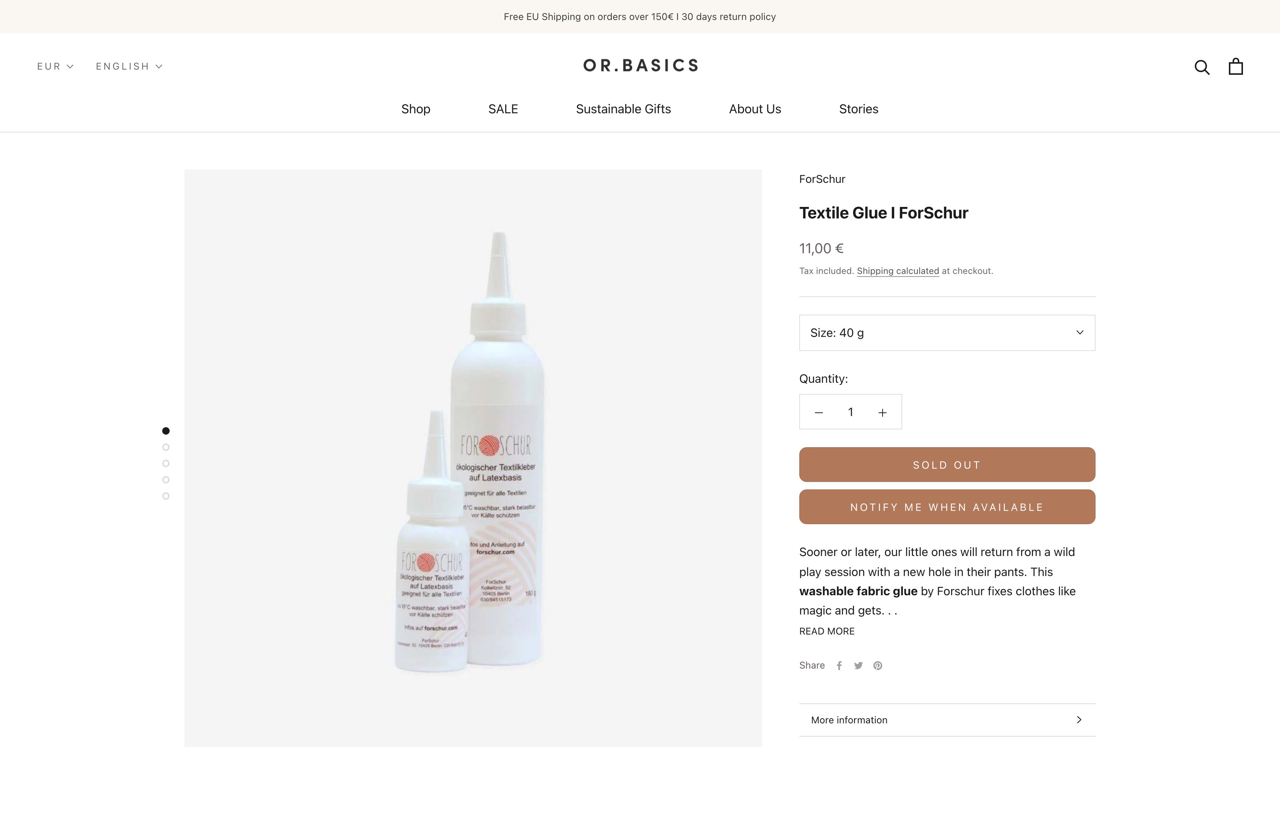Share product on Facebook
Screen dimensions: 1280x827
click(x=839, y=665)
